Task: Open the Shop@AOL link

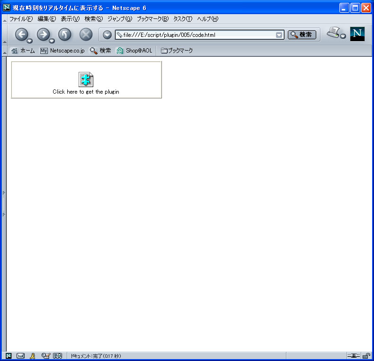Action: pyautogui.click(x=134, y=51)
